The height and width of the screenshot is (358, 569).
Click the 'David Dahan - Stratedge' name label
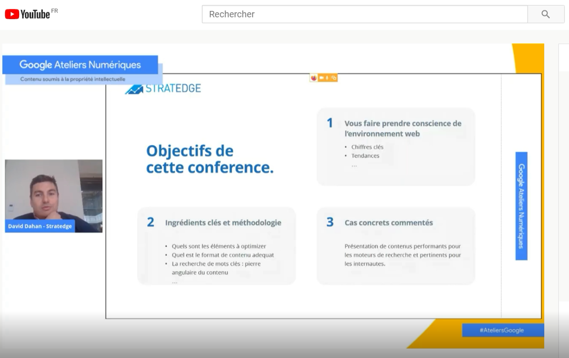[x=40, y=226]
